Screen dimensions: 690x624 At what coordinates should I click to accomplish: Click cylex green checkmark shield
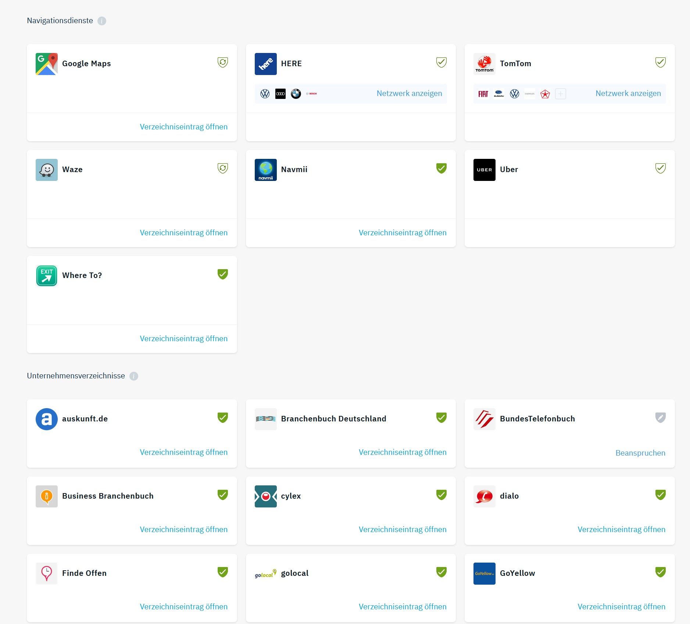pyautogui.click(x=441, y=495)
